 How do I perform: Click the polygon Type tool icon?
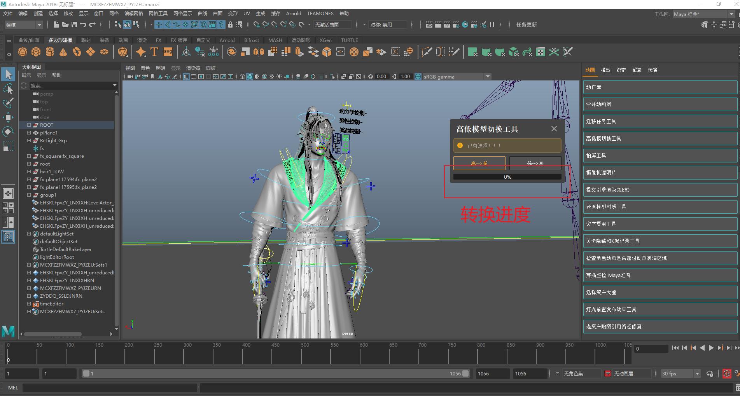click(154, 52)
